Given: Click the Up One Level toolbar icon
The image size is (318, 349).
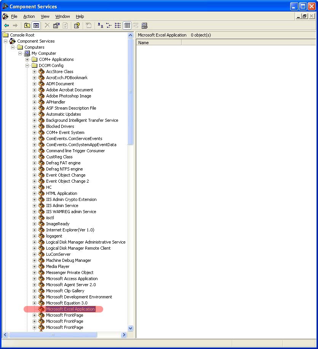Looking at the screenshot, I should coord(27,25).
